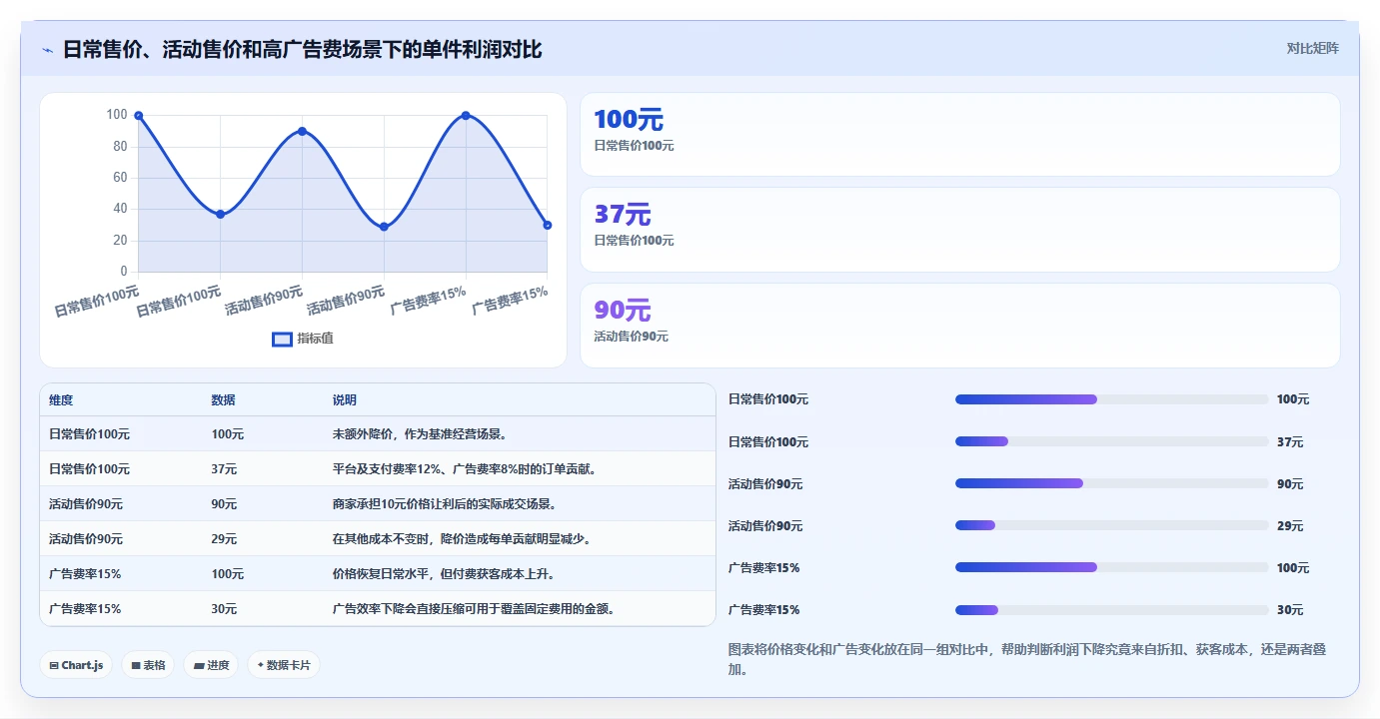
Task: Click the first chart point at value 100
Action: pyautogui.click(x=139, y=116)
